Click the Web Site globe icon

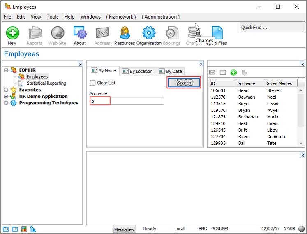(x=58, y=33)
